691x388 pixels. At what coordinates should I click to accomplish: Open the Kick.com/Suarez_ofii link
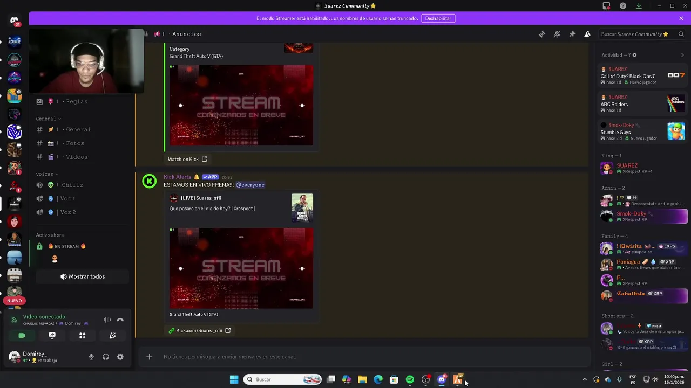(x=199, y=330)
